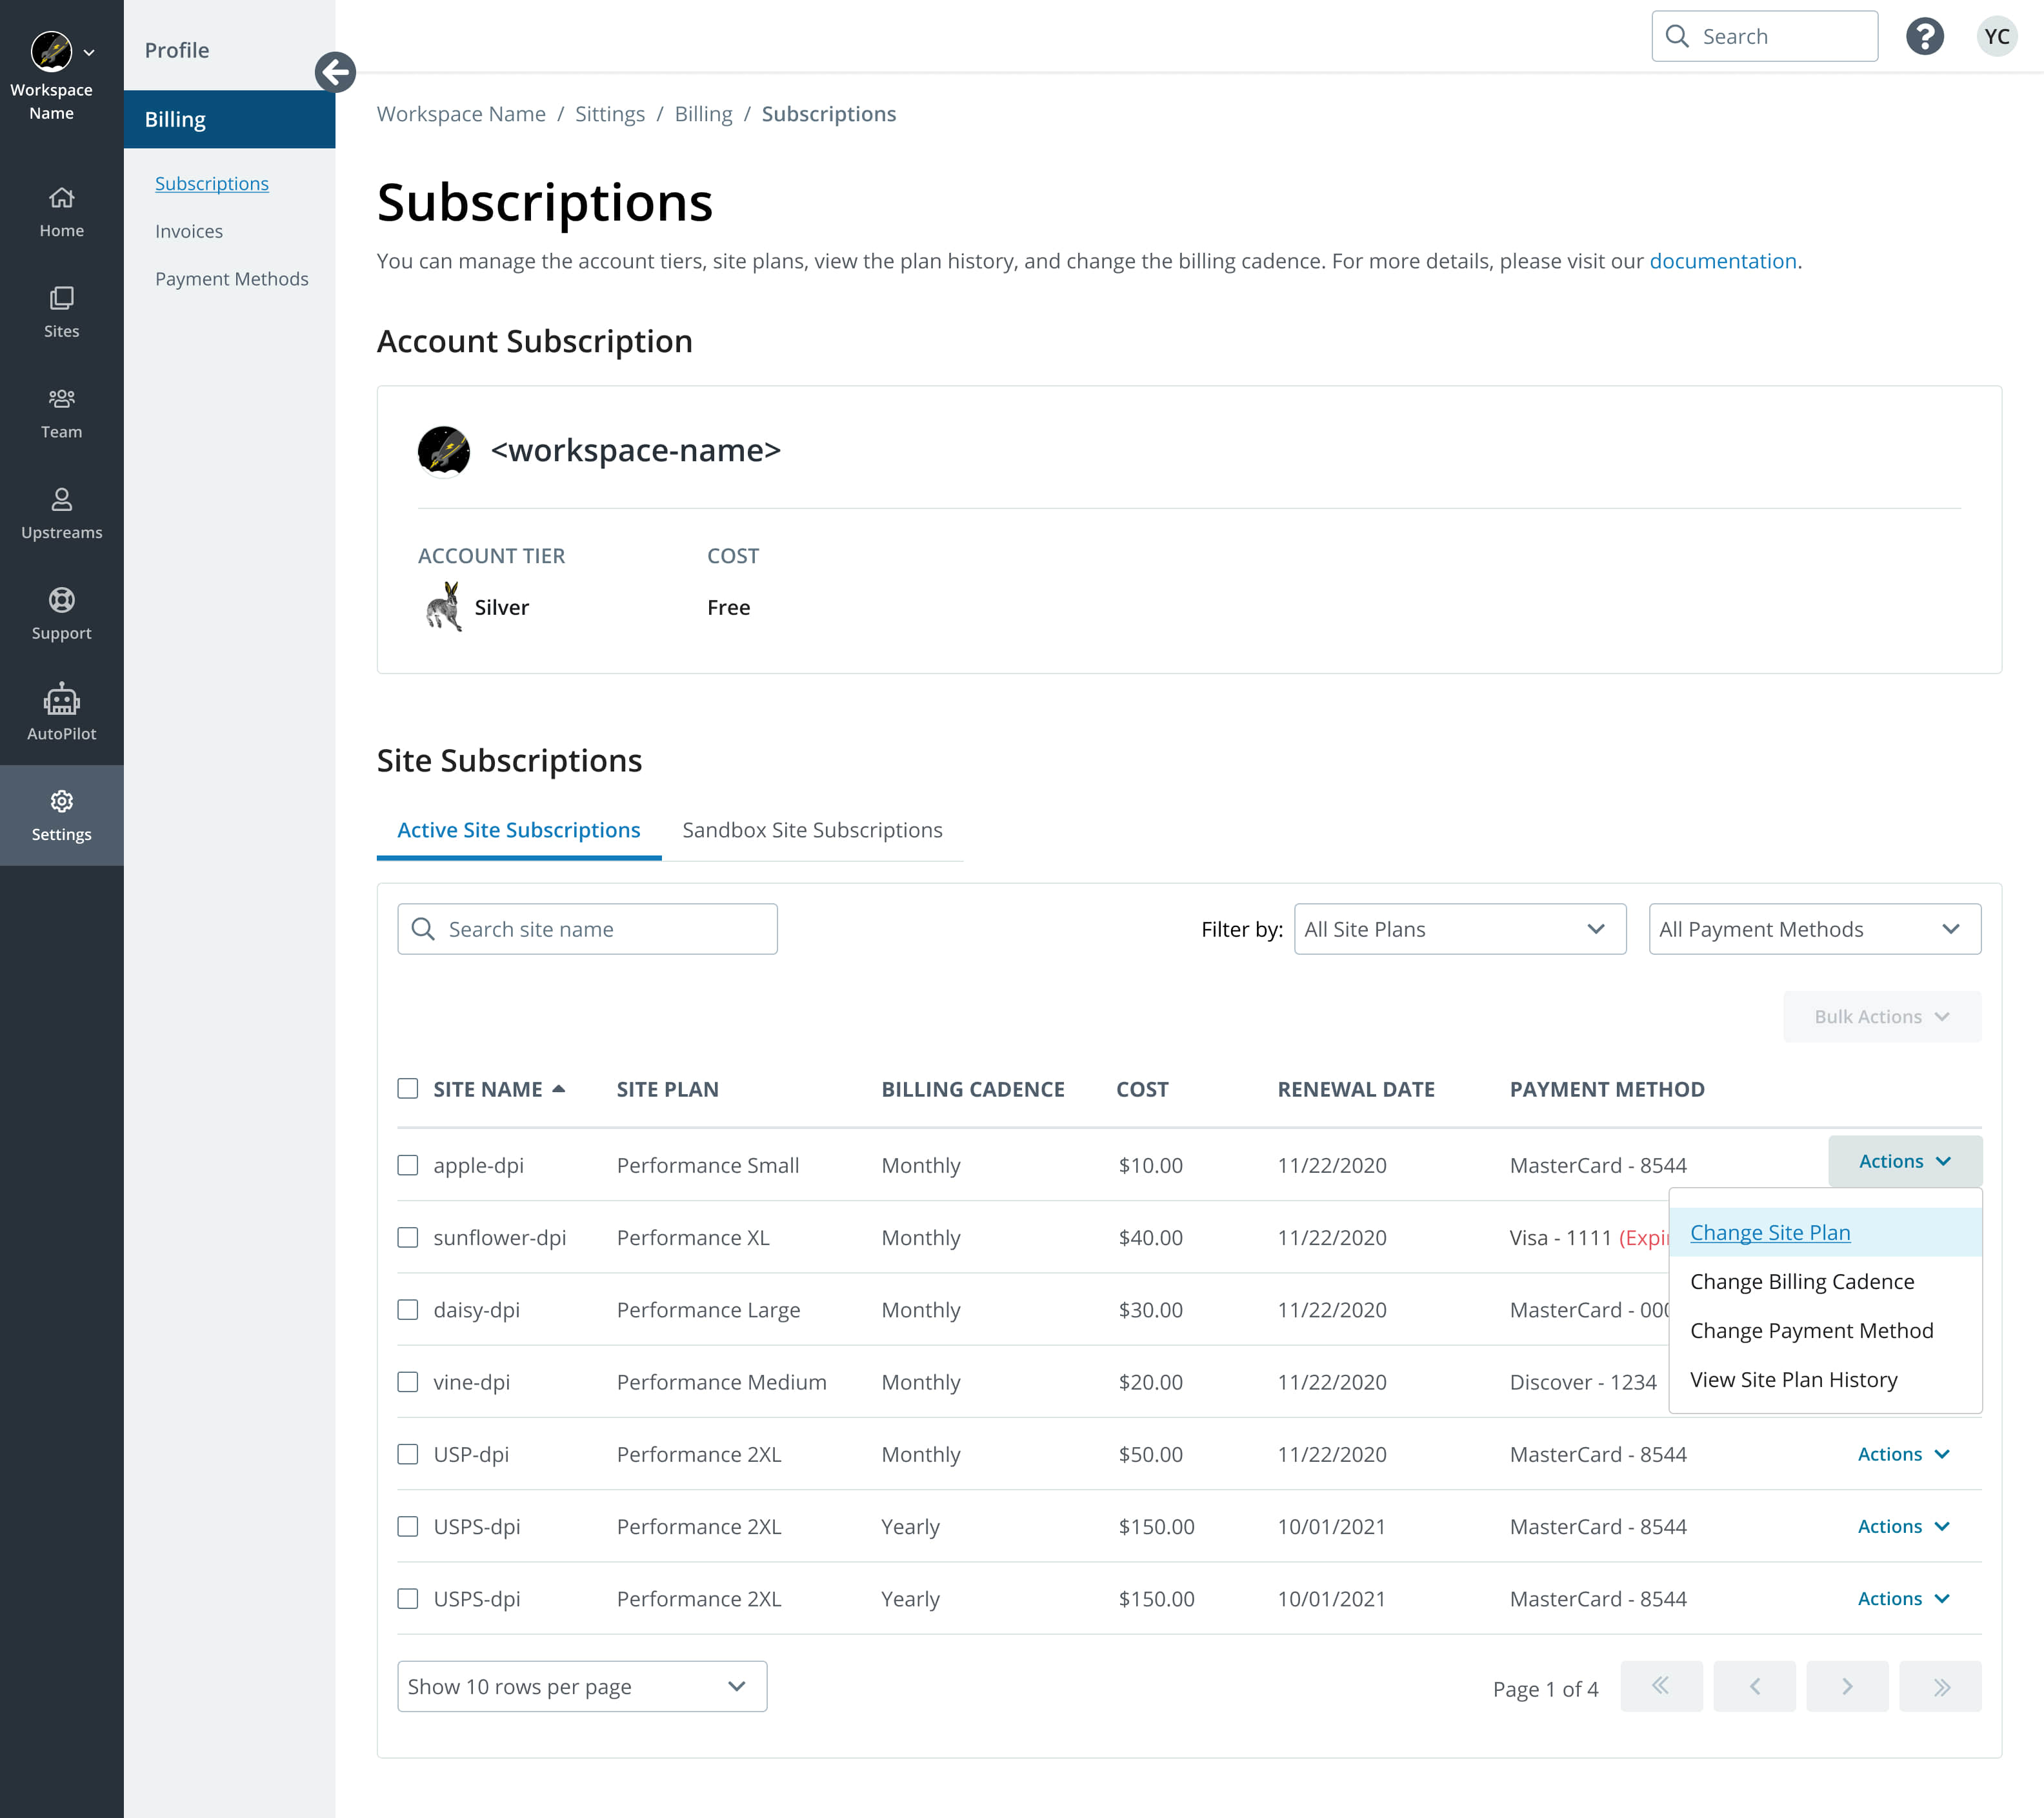Image resolution: width=2044 pixels, height=1818 pixels.
Task: Click the Home icon in sidebar
Action: coord(61,198)
